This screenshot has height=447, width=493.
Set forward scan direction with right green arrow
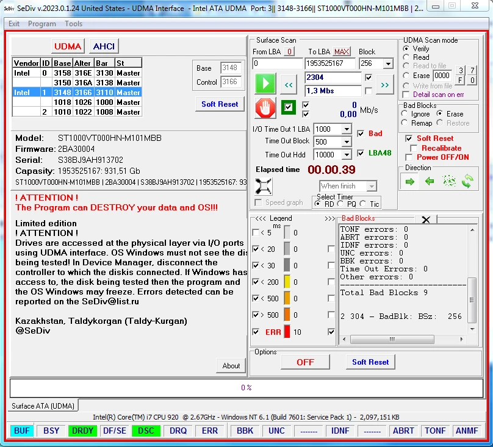click(409, 181)
